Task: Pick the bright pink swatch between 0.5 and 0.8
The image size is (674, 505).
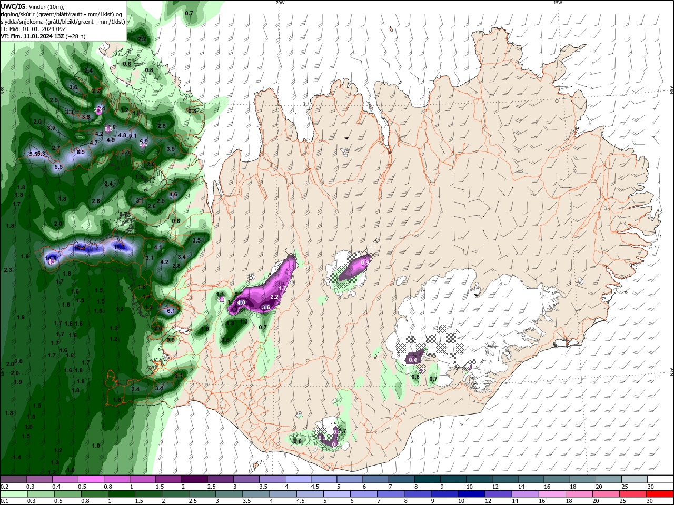Action: pos(91,479)
